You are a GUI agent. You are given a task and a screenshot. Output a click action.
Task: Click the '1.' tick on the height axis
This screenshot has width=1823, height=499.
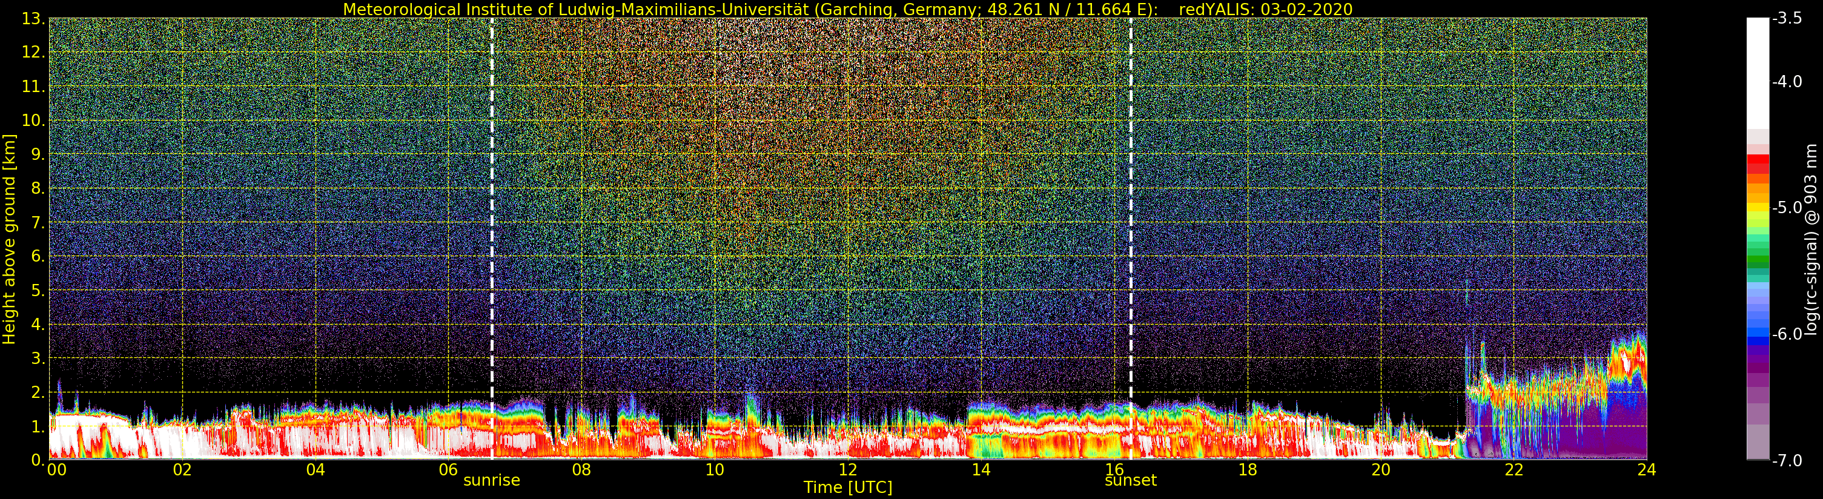(38, 426)
